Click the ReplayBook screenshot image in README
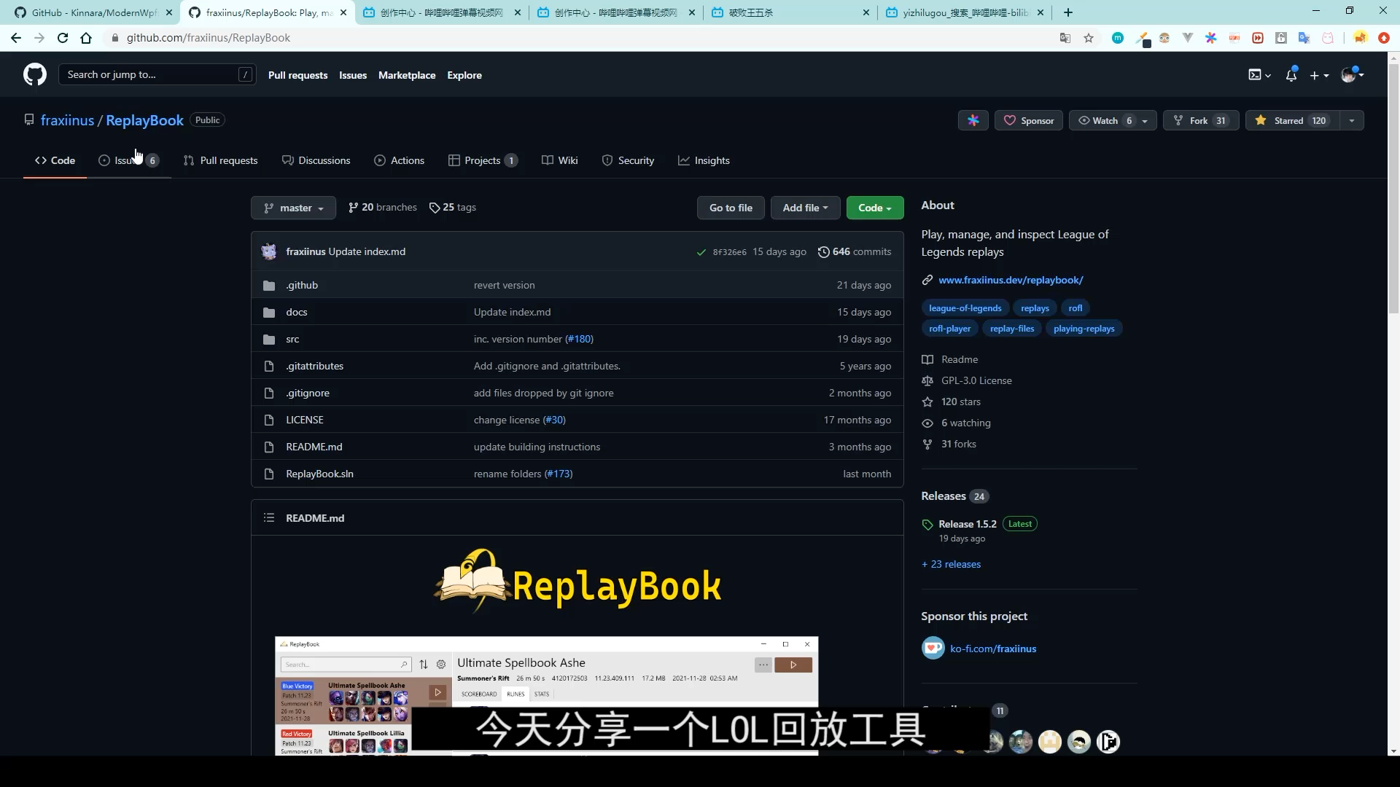Screen dimensions: 1400x787 tap(546, 696)
